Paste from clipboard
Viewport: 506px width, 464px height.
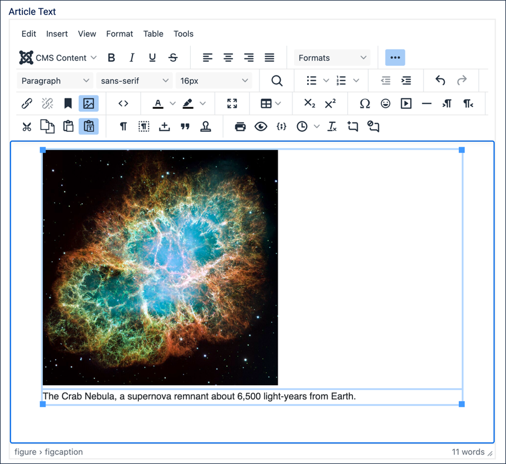pos(68,127)
